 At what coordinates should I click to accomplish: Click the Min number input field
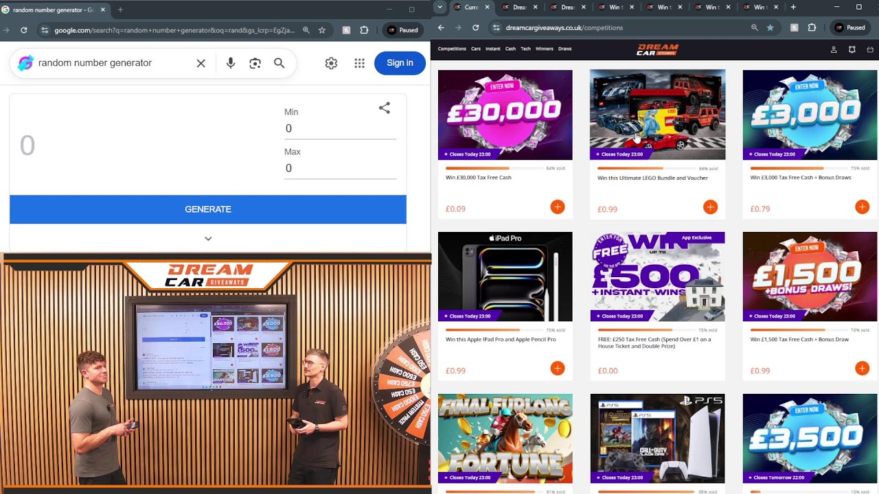pyautogui.click(x=340, y=129)
